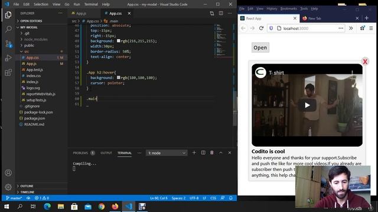This screenshot has height=212, width=378.
Task: Maximize the terminal panel with chevron
Action: [x=220, y=153]
